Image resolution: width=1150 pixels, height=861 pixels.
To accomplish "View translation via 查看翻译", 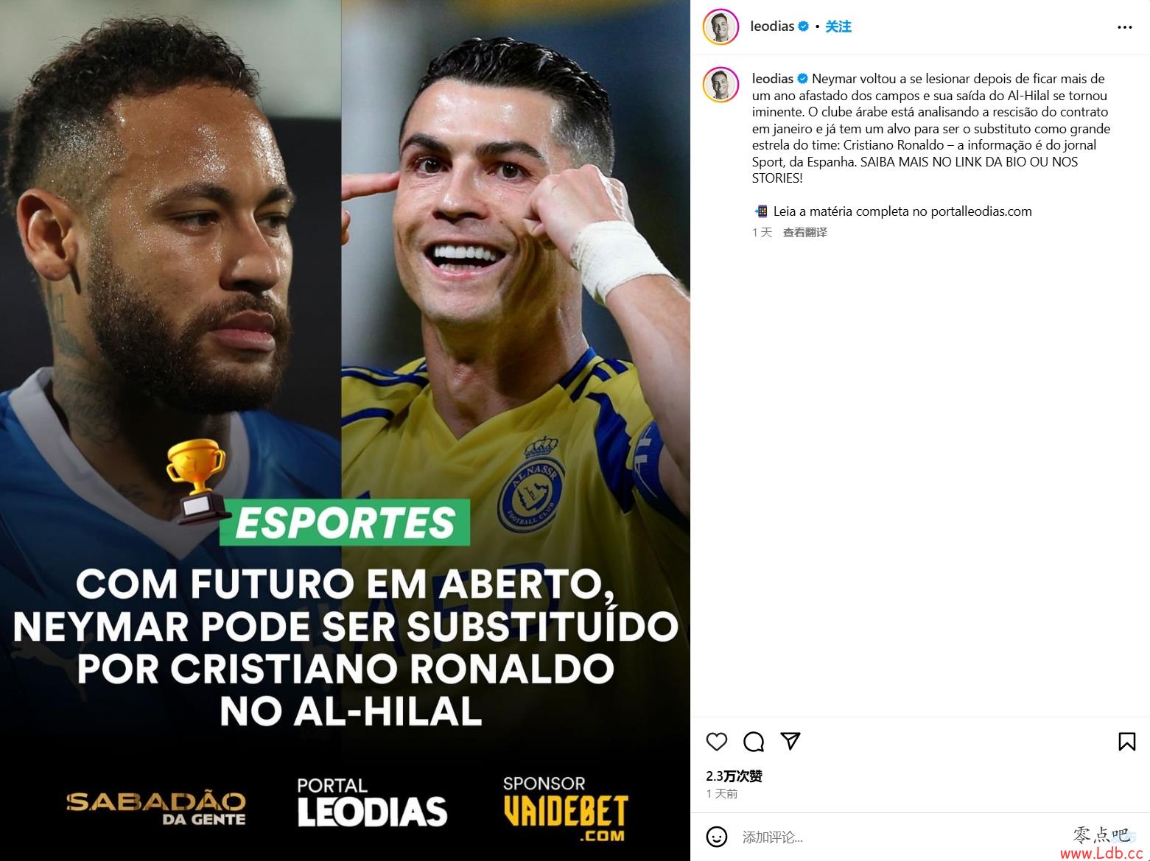I will click(x=804, y=232).
